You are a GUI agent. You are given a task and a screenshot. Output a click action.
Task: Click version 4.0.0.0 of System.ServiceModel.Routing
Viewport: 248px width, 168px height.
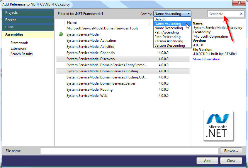[x=164, y=90]
